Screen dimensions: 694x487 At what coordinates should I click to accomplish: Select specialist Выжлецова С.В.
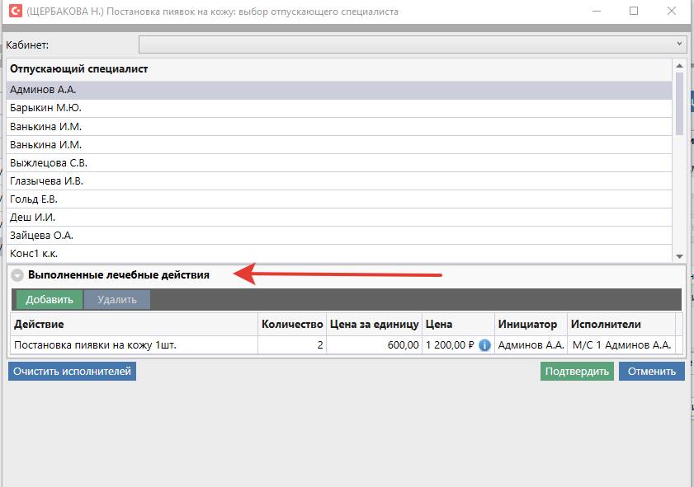click(x=49, y=162)
